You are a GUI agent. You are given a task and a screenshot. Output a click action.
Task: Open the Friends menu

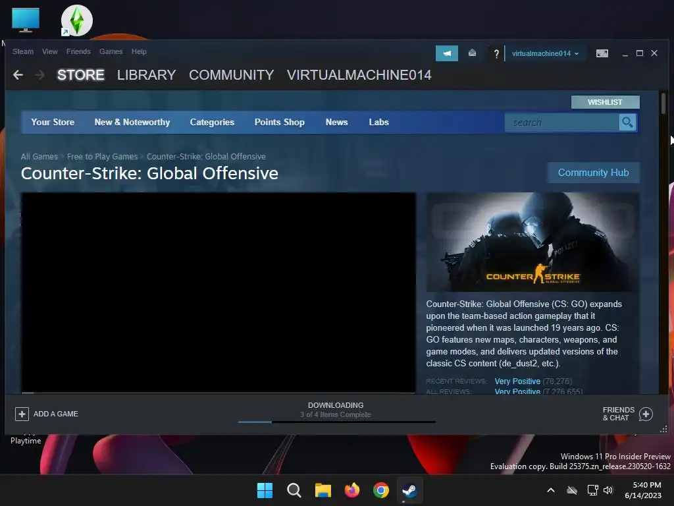pyautogui.click(x=78, y=51)
